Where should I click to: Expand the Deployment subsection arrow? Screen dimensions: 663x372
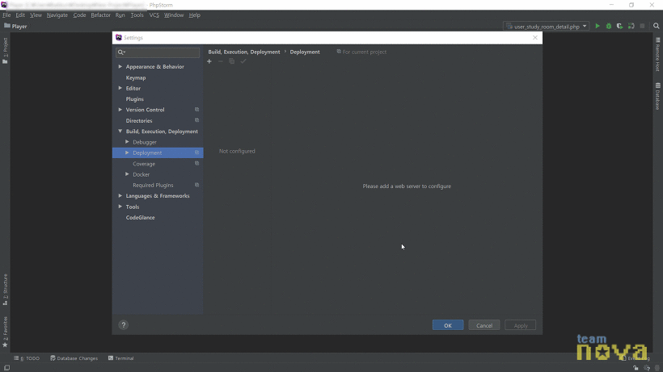[127, 153]
